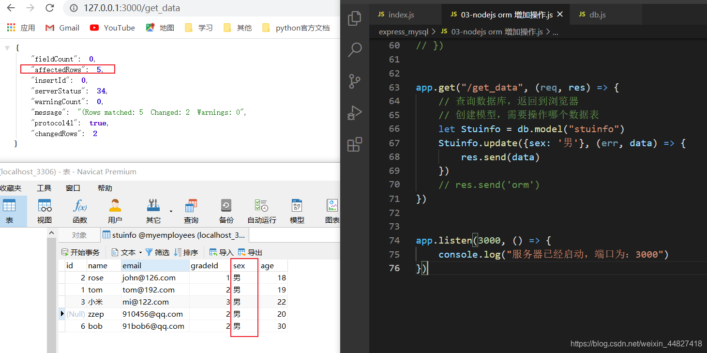Open Run and Debug icon
707x353 pixels.
355,113
